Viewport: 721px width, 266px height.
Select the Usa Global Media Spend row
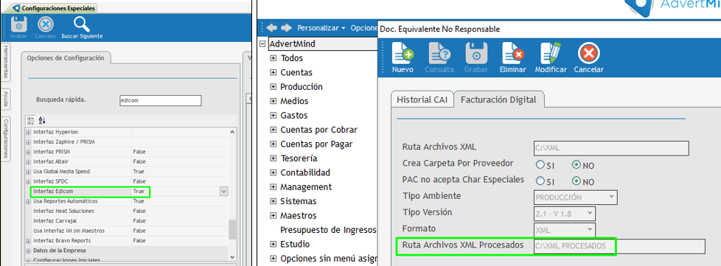[127, 172]
